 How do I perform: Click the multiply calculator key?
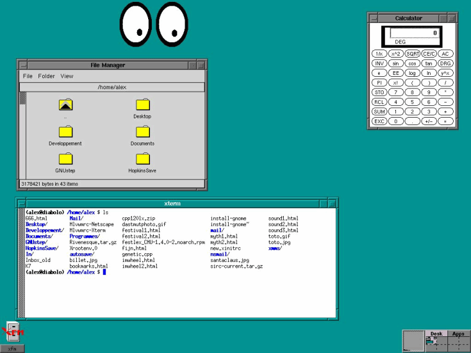click(x=445, y=92)
